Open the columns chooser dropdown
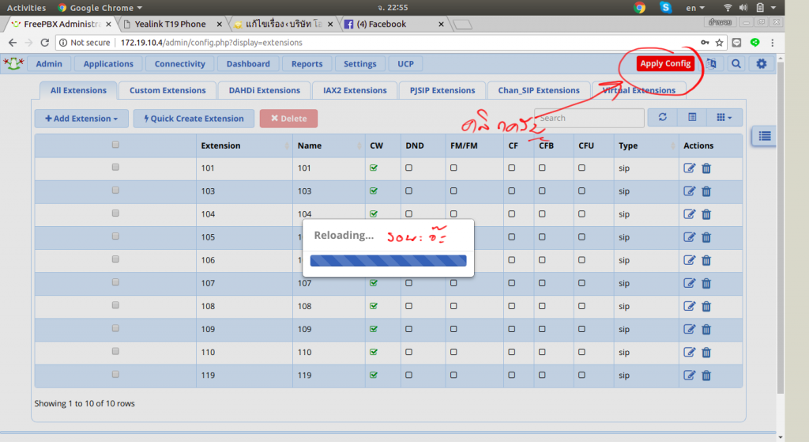Viewport: 809px width, 442px height. click(724, 117)
